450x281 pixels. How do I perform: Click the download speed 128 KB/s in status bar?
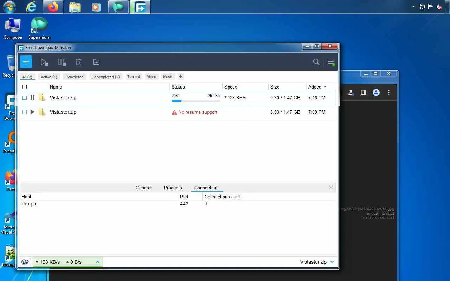pyautogui.click(x=47, y=262)
